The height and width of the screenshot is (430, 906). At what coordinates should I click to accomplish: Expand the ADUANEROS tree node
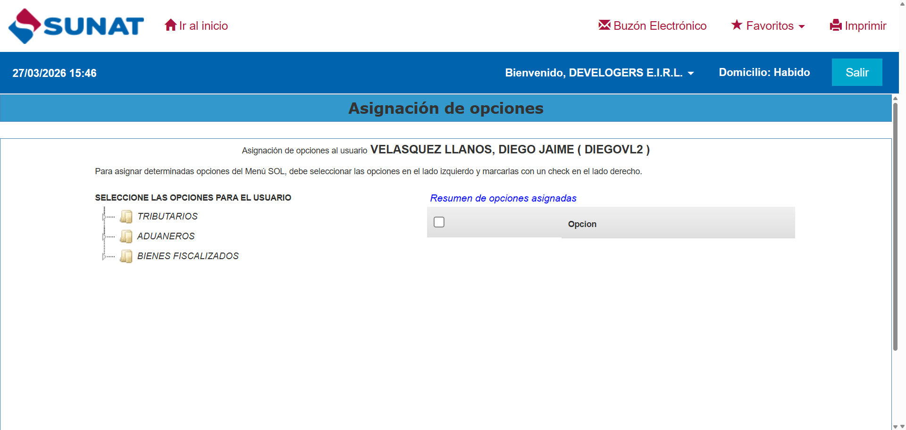(x=104, y=237)
